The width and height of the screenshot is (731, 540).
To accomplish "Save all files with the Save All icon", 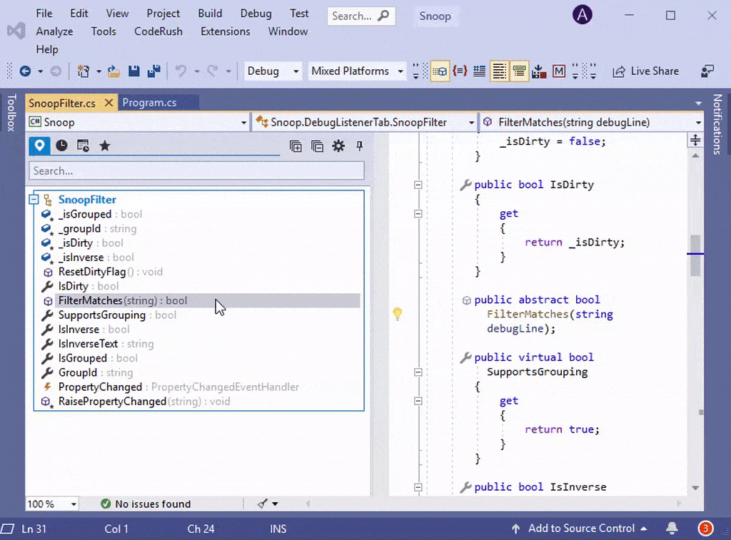I will pyautogui.click(x=153, y=71).
